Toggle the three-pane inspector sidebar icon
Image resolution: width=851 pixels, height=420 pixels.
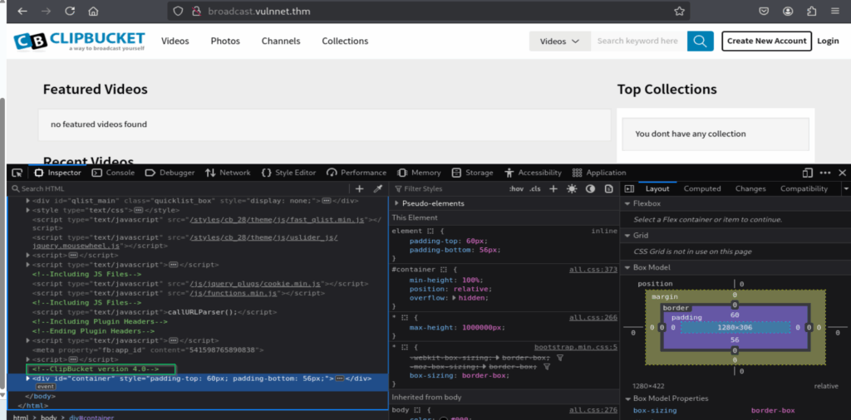tap(630, 188)
